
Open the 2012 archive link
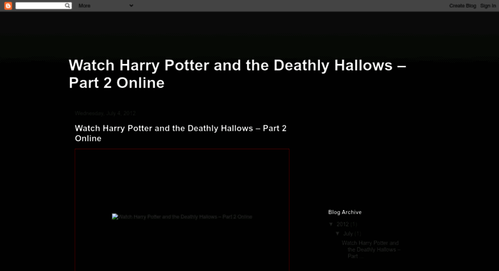click(x=342, y=224)
